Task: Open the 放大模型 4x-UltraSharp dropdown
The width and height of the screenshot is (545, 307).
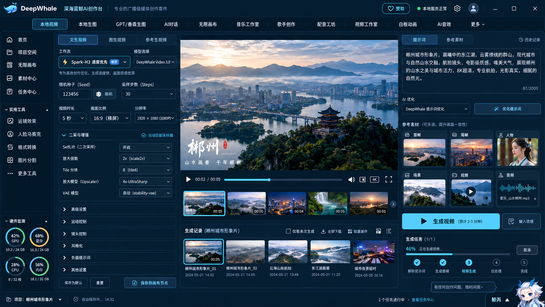Action: click(x=145, y=181)
